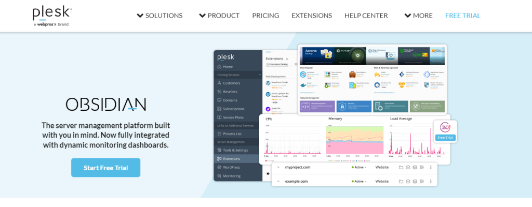Select the Extensions icon in the sidebar
The width and height of the screenshot is (532, 207).
[219, 159]
